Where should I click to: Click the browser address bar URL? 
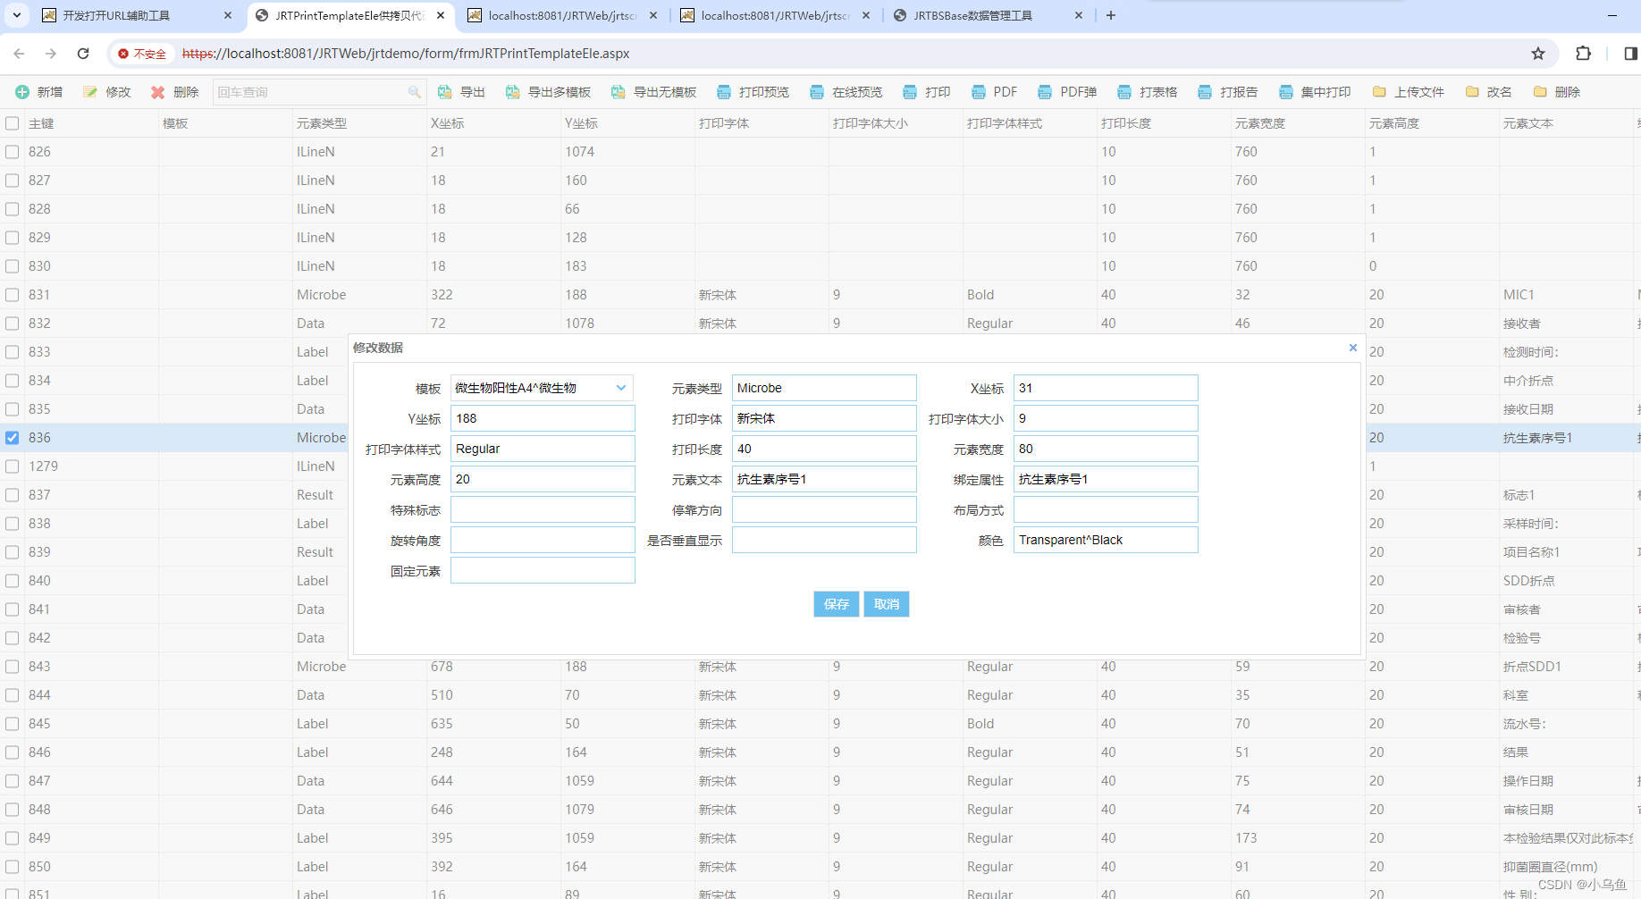(406, 54)
